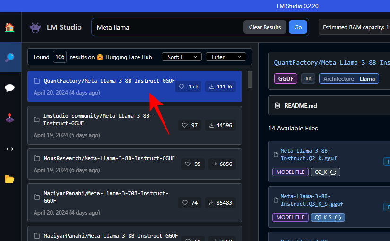This screenshot has width=390, height=241.
Task: Click the Estimated RAM capacity indicator
Action: tap(355, 27)
